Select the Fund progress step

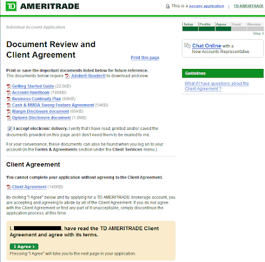click(x=239, y=27)
